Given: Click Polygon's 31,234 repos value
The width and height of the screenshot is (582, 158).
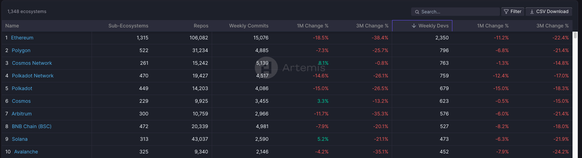Looking at the screenshot, I should click(x=200, y=50).
